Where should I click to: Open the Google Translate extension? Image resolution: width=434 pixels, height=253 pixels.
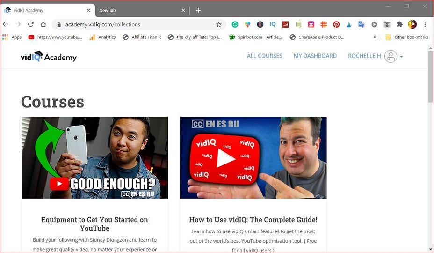pyautogui.click(x=362, y=24)
